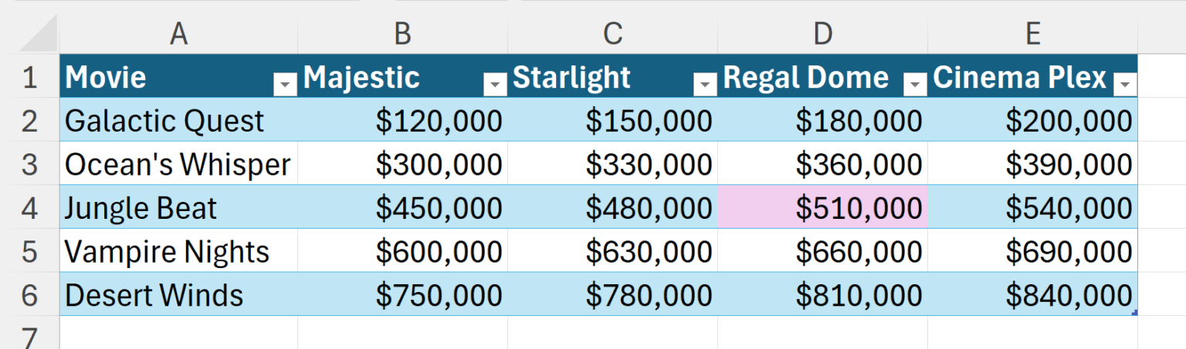Select row 6 header

click(x=29, y=296)
